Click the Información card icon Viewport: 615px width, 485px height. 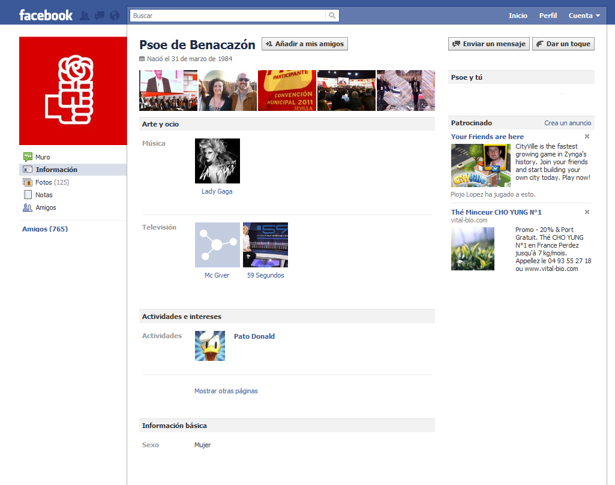28,170
